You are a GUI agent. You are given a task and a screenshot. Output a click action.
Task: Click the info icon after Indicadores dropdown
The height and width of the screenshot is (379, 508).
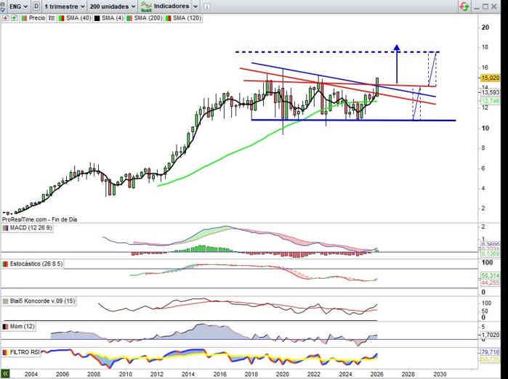[x=207, y=6]
